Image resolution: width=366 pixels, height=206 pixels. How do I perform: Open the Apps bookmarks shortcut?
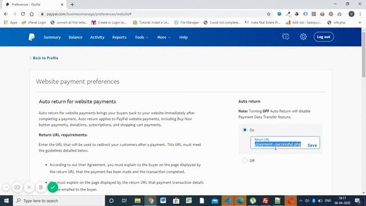click(x=10, y=22)
